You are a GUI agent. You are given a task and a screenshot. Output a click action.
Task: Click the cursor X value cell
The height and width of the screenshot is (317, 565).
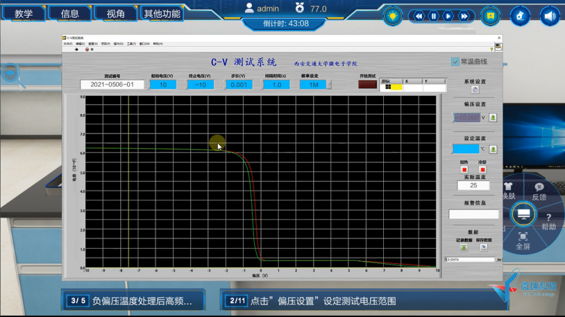point(413,87)
